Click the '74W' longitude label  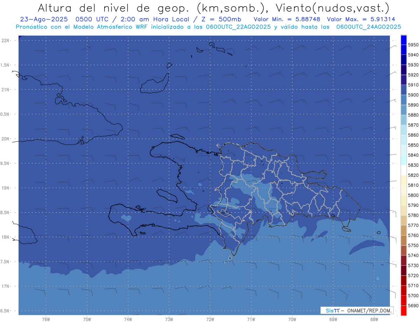(x=128, y=319)
